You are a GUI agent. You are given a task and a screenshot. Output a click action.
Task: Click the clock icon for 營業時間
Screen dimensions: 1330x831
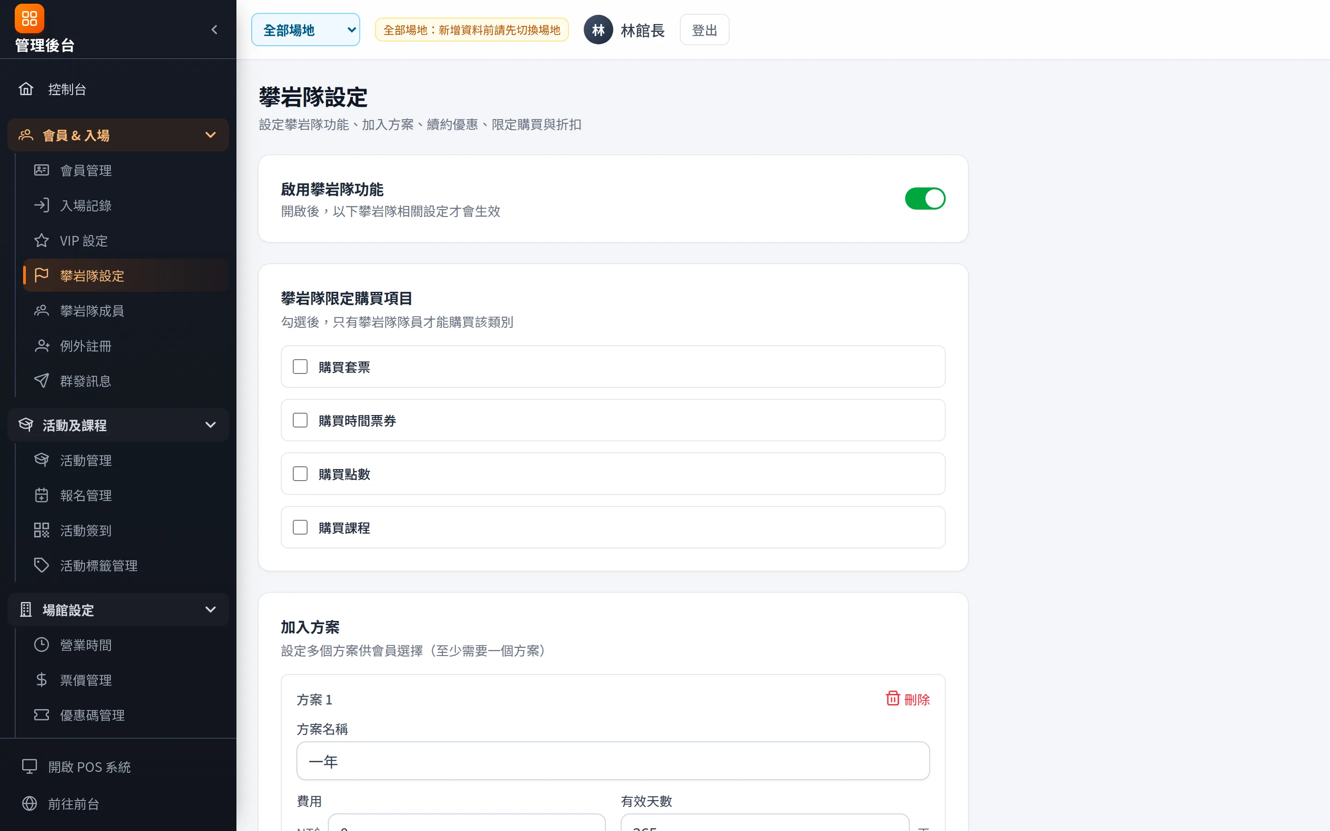(42, 644)
